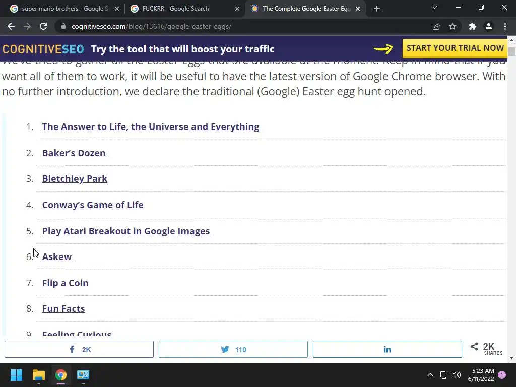Screen dimensions: 516x387
Task: Click the address bar URL
Action: click(151, 26)
